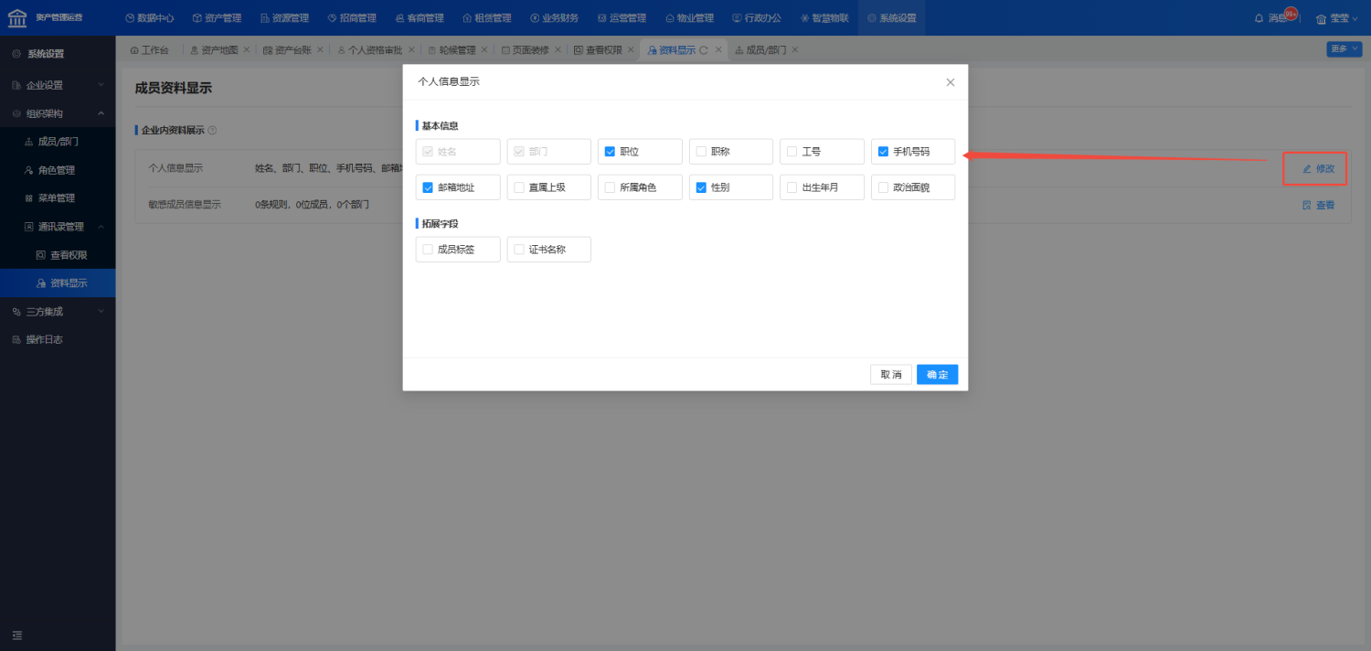Click the asset management logo icon

pos(17,17)
